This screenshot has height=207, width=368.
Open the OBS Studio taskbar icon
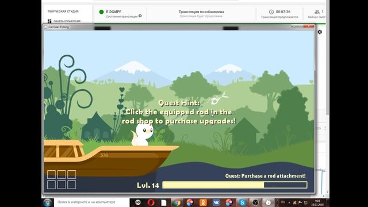(255, 202)
